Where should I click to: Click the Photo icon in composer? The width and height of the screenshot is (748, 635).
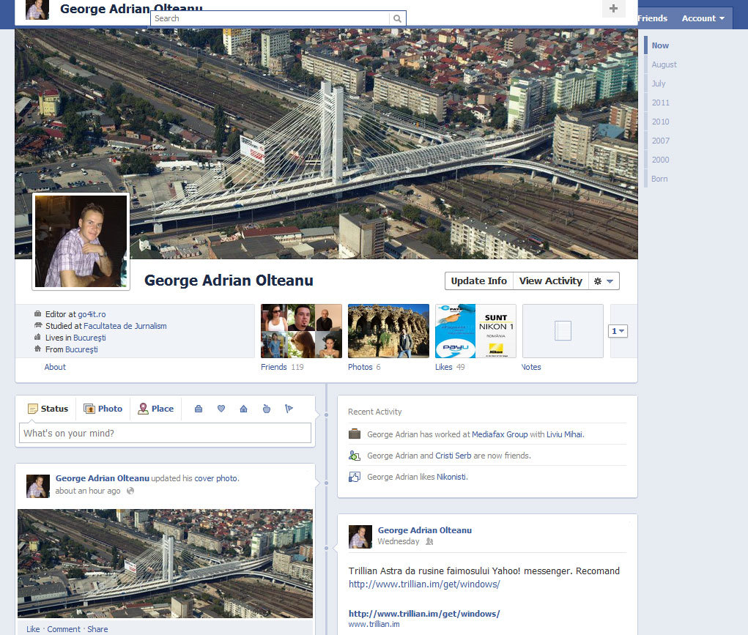point(89,409)
